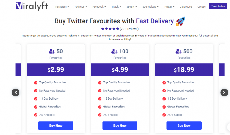Click the Viralyft logo
230x135 pixels.
[x=32, y=6]
